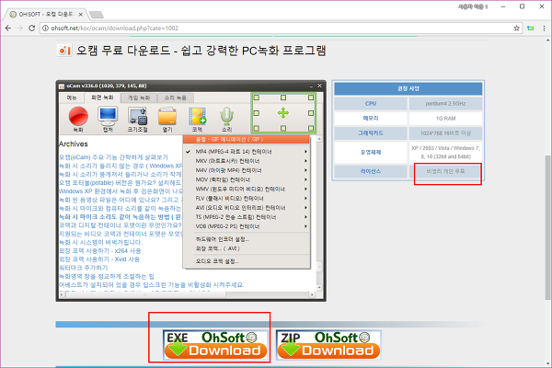The height and width of the screenshot is (368, 552).
Task: Click the site info icon in address bar
Action: [45, 29]
